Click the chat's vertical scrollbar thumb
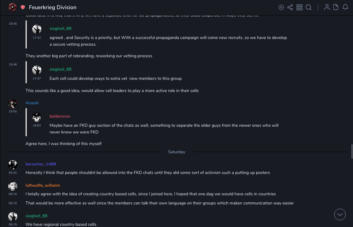 [x=351, y=151]
